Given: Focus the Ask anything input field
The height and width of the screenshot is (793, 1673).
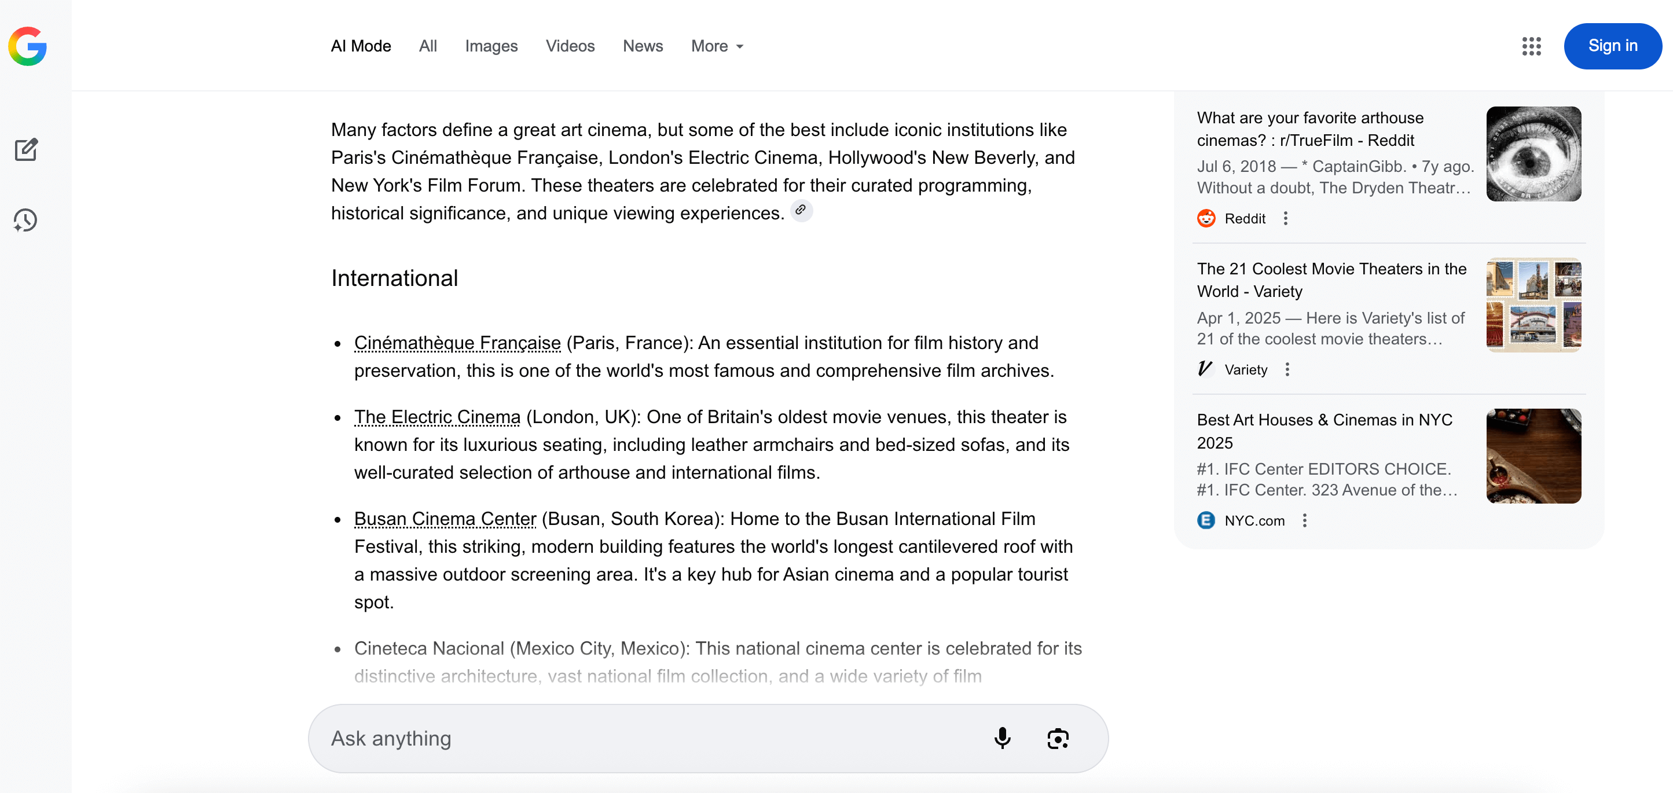Looking at the screenshot, I should pyautogui.click(x=650, y=739).
